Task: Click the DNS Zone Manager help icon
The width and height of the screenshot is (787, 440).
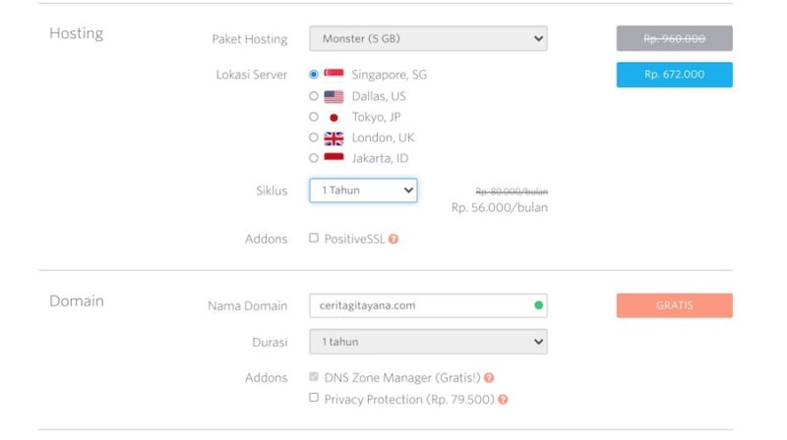Action: tap(489, 378)
